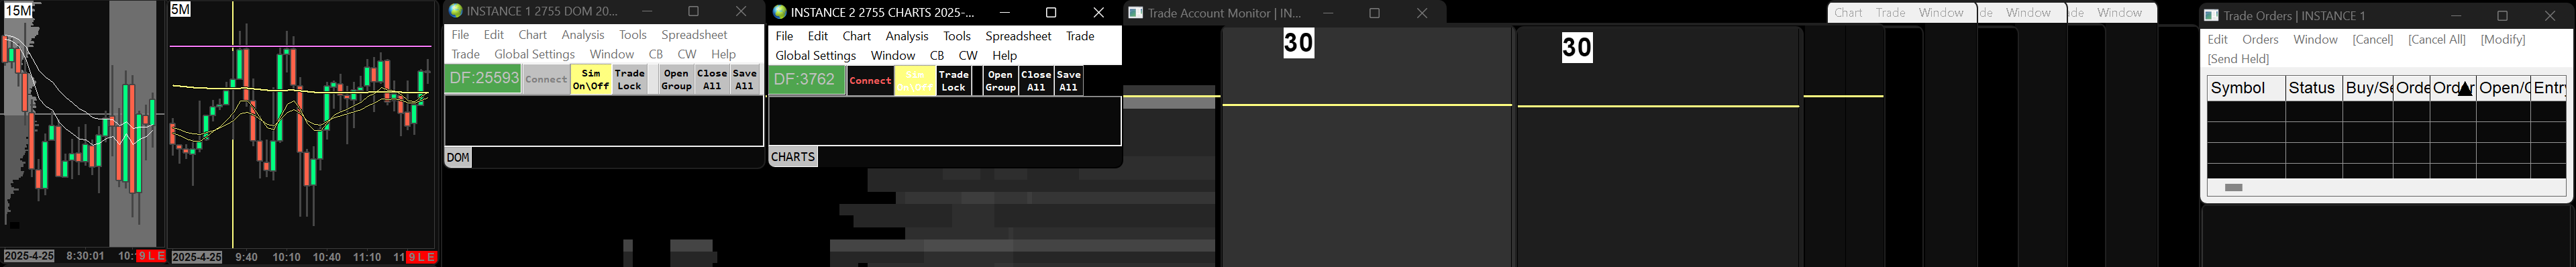Viewport: 2576px width, 267px height.
Task: Select the CHARTS tab in INSTANCE 2
Action: click(x=793, y=156)
